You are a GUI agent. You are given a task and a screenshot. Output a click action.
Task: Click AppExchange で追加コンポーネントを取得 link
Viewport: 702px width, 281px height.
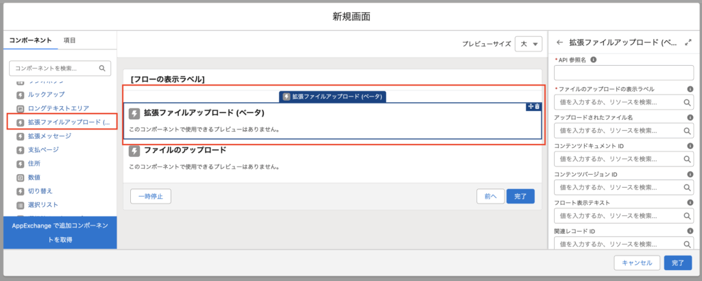point(58,233)
